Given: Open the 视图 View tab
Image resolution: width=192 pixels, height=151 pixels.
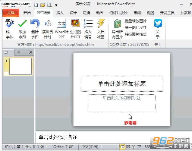Looking at the screenshot, I should [x=150, y=13].
